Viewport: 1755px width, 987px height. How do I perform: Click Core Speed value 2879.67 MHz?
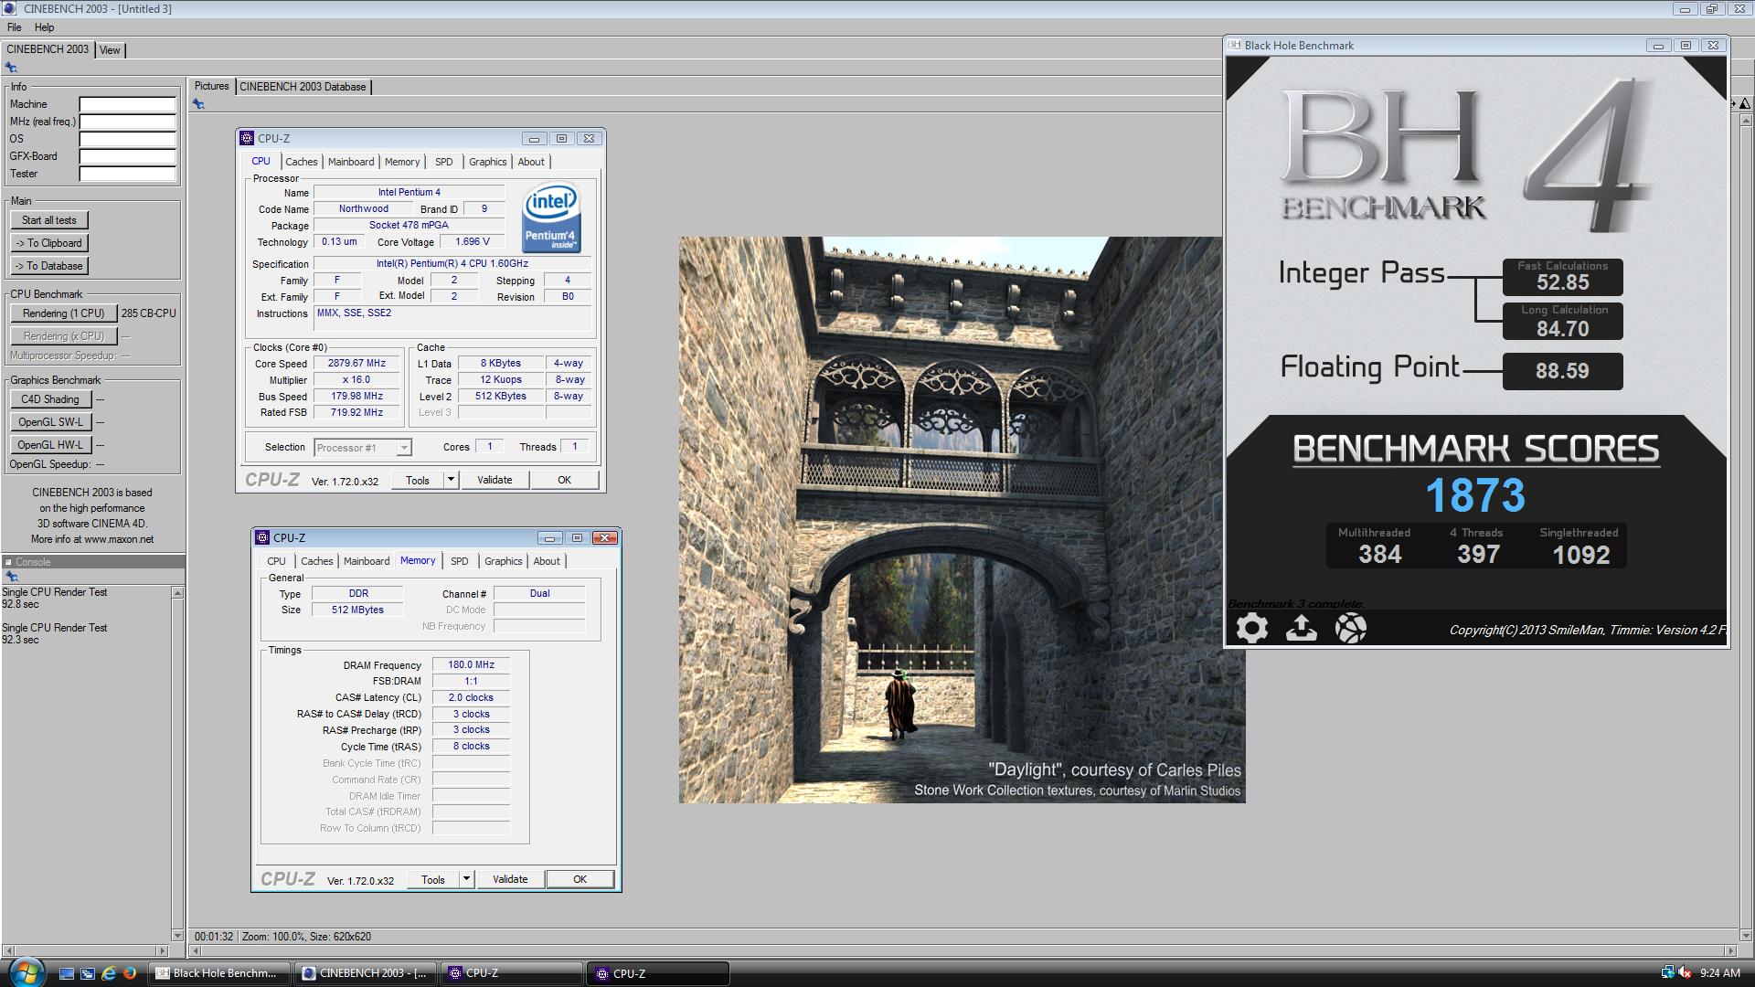click(356, 363)
